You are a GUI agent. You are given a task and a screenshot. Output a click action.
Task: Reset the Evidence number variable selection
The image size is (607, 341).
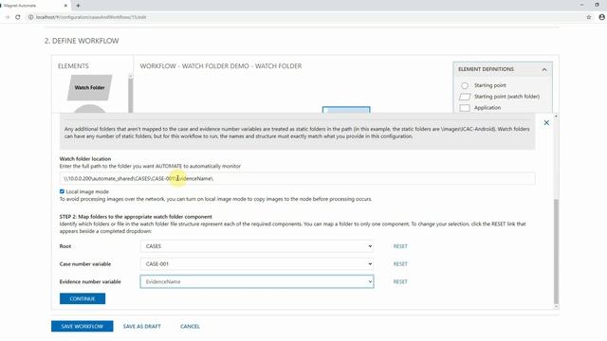tap(400, 282)
